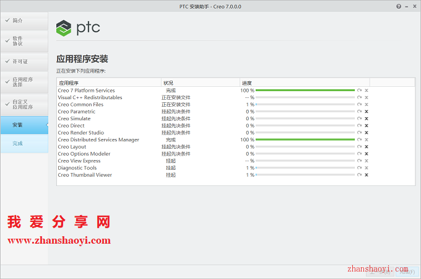Screen dimensions: 421x279
Task: Cancel the Creo Layout install
Action: (x=367, y=146)
